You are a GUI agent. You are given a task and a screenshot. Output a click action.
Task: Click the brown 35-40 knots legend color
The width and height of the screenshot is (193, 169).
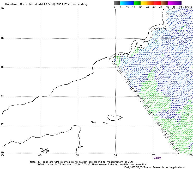tap(164, 3)
